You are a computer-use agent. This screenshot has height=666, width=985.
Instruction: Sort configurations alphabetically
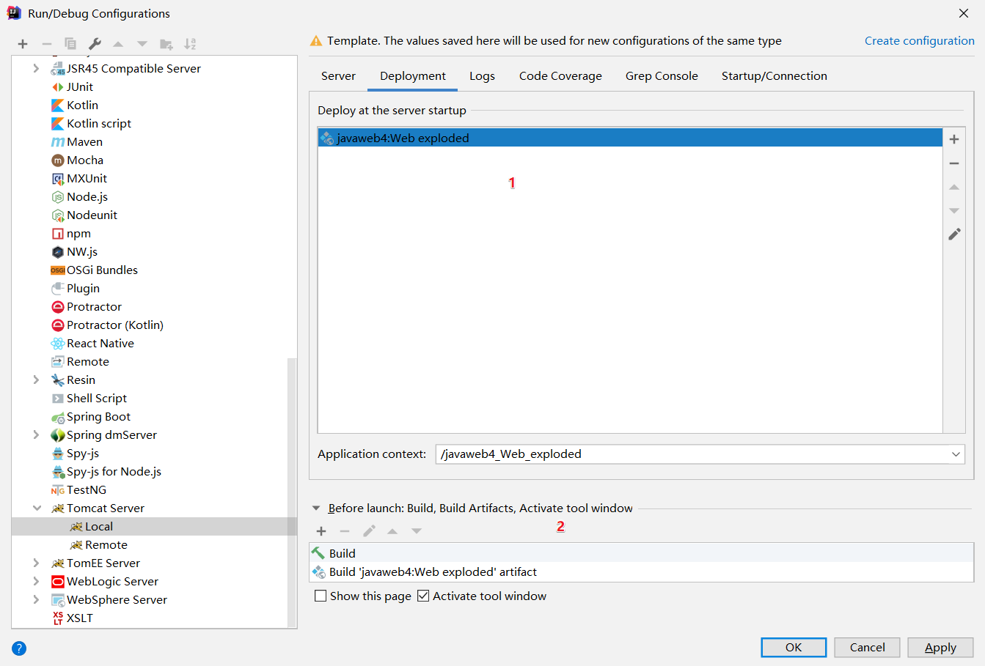[190, 44]
